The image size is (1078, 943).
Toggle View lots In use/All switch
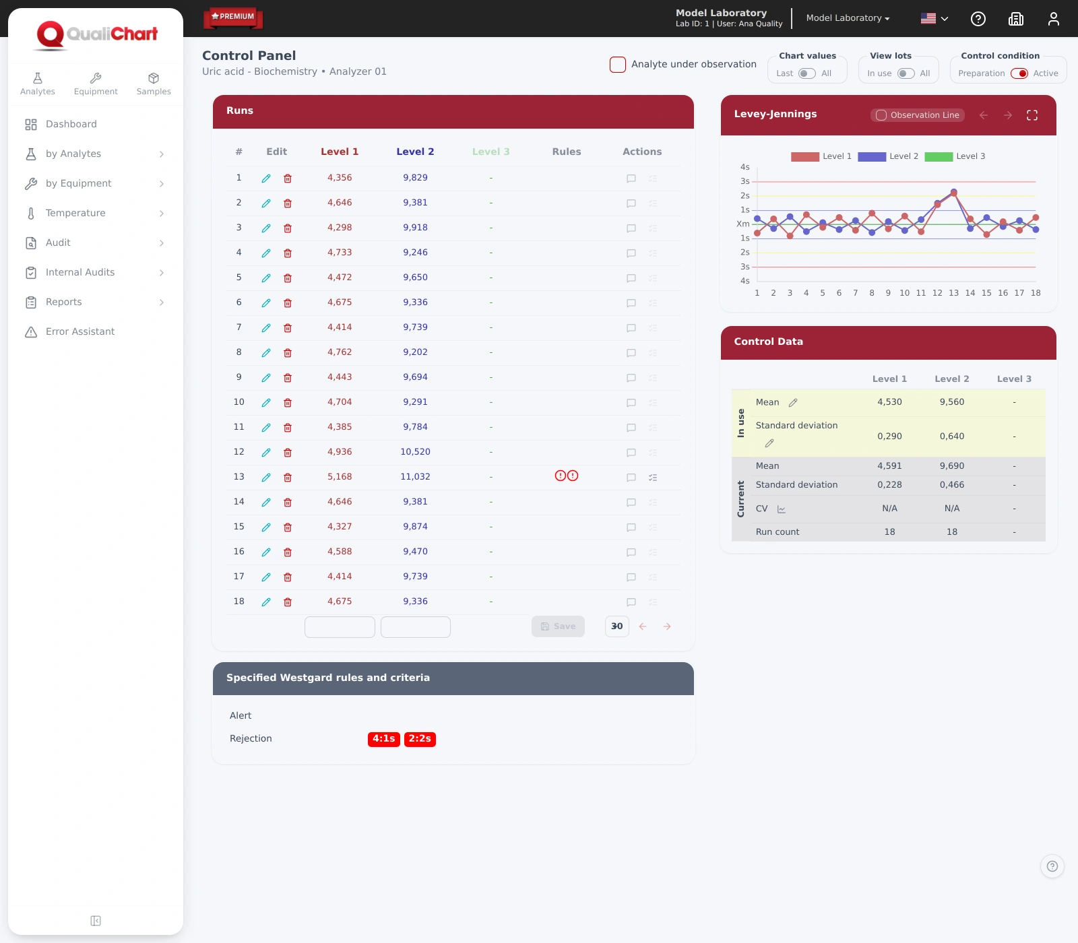(x=906, y=73)
